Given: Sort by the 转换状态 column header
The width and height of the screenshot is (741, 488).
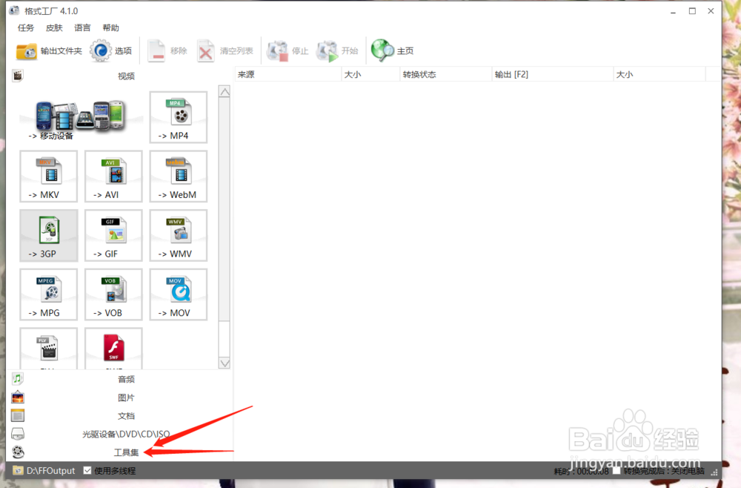Looking at the screenshot, I should pos(445,74).
